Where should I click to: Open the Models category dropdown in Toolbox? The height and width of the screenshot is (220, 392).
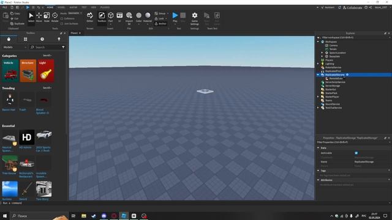15,47
